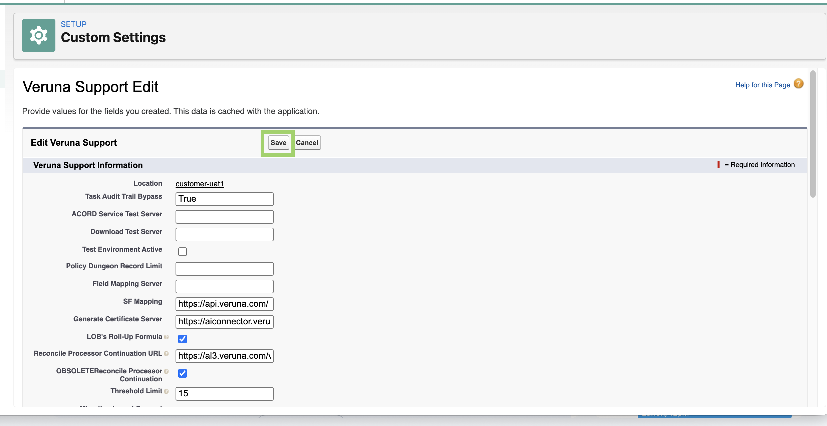
Task: Click the Field Mapping Server label
Action: [x=127, y=284]
